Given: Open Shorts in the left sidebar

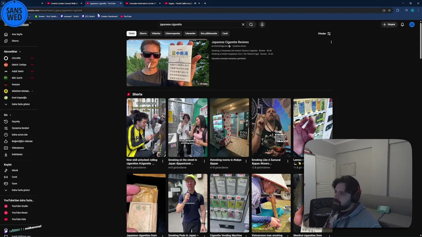Looking at the screenshot, I should click(15, 41).
